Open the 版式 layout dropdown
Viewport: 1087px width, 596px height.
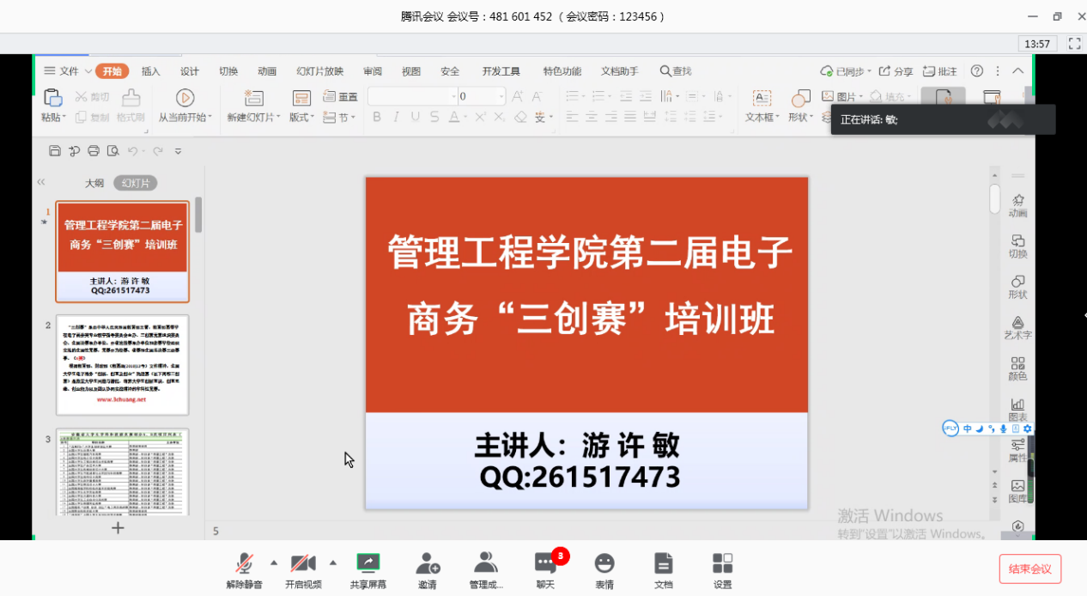coord(301,118)
